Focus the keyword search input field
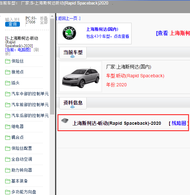This screenshot has height=195, width=190. tap(12, 20)
